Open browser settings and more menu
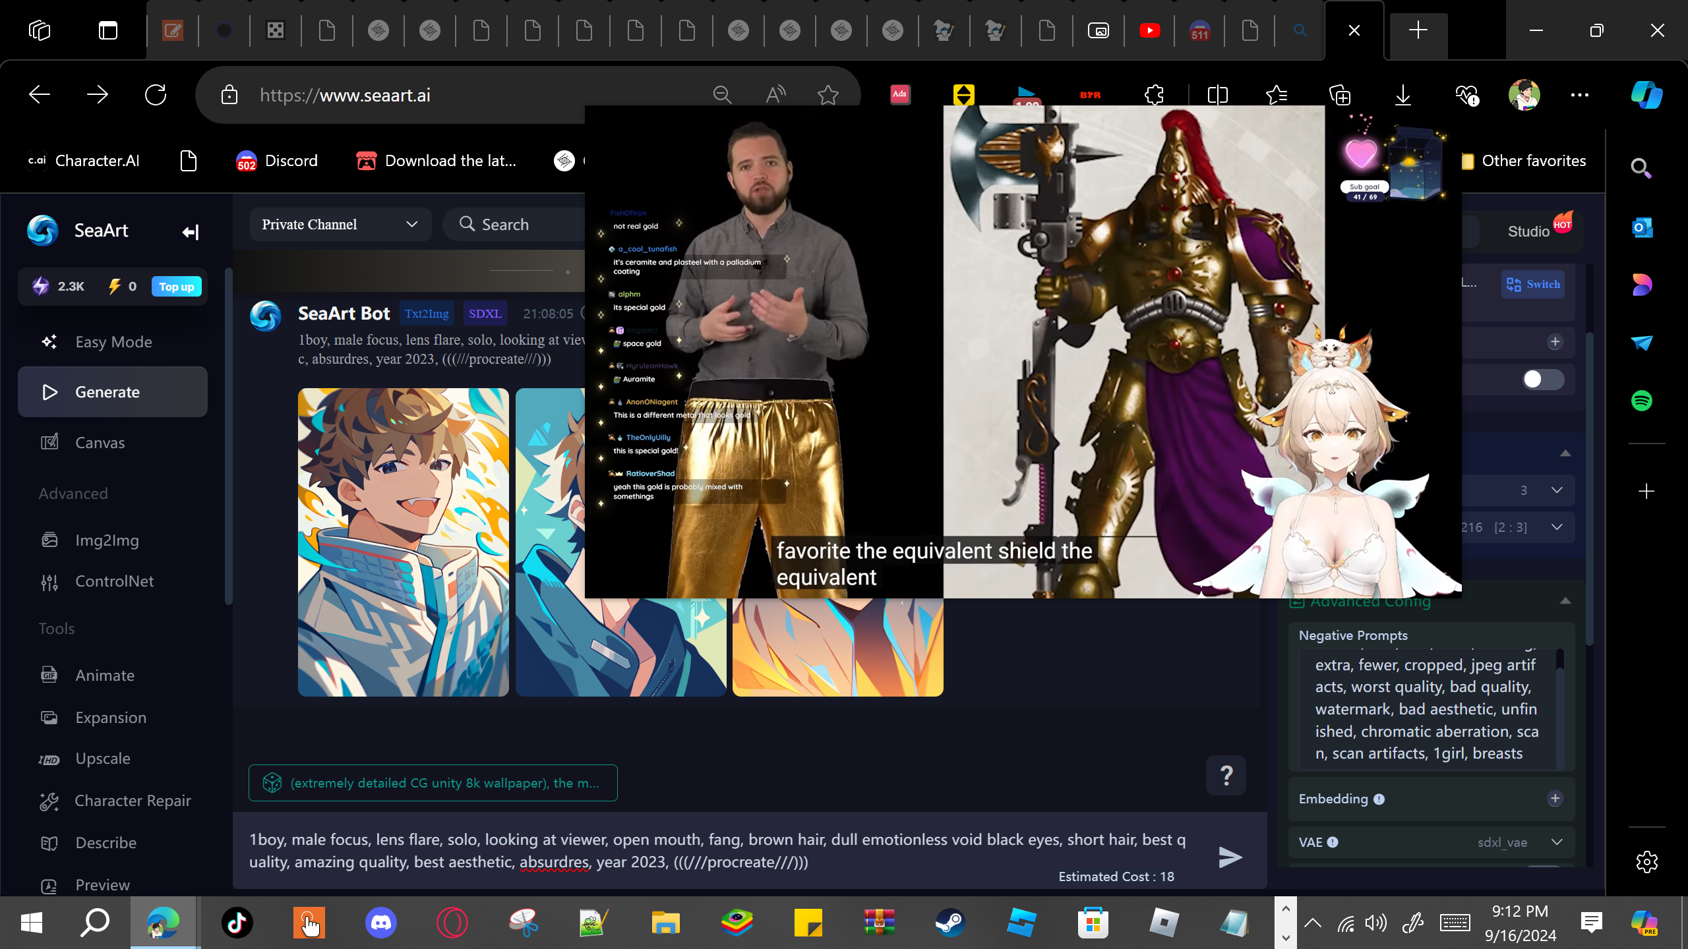Image resolution: width=1688 pixels, height=949 pixels. click(1580, 95)
